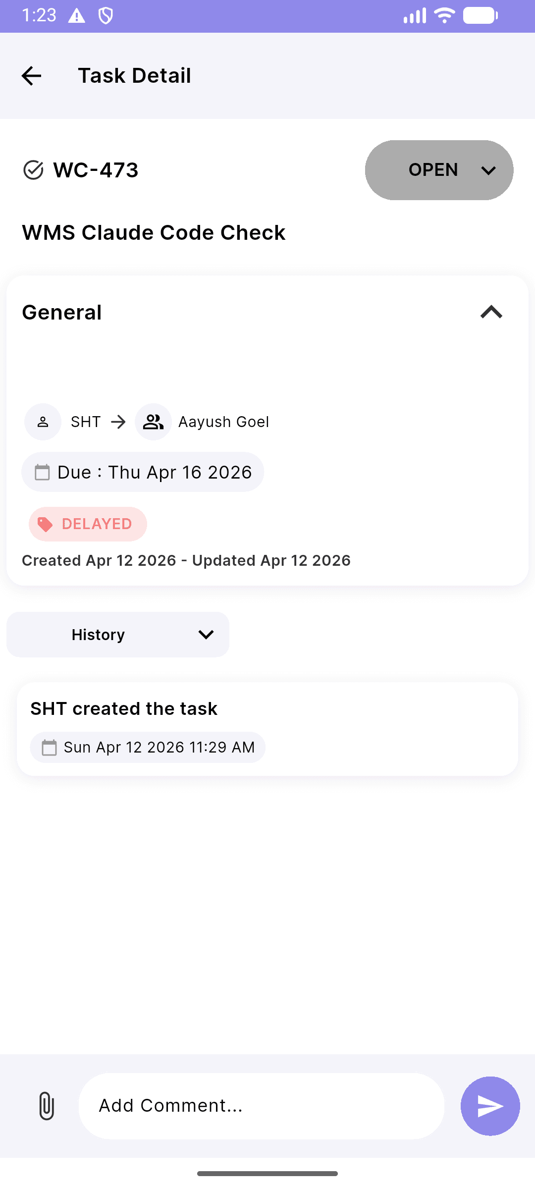
Task: Click the assignee group icon beside Aayush Goel
Action: click(153, 422)
